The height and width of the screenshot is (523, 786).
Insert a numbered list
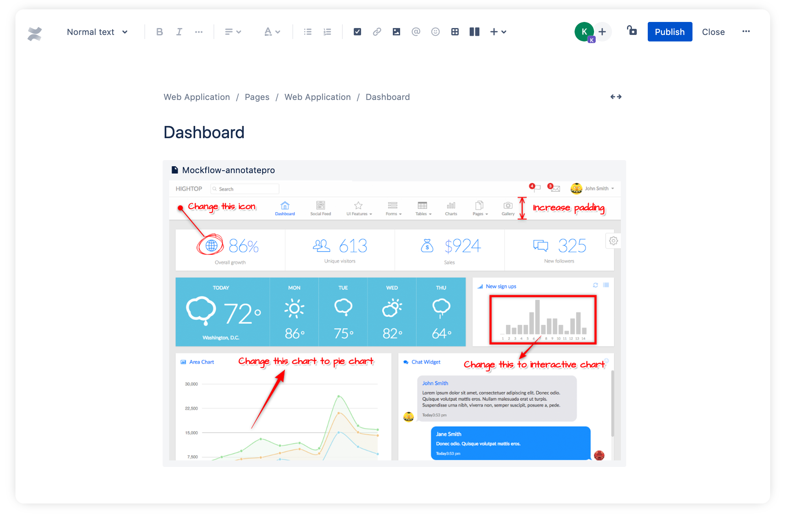327,32
